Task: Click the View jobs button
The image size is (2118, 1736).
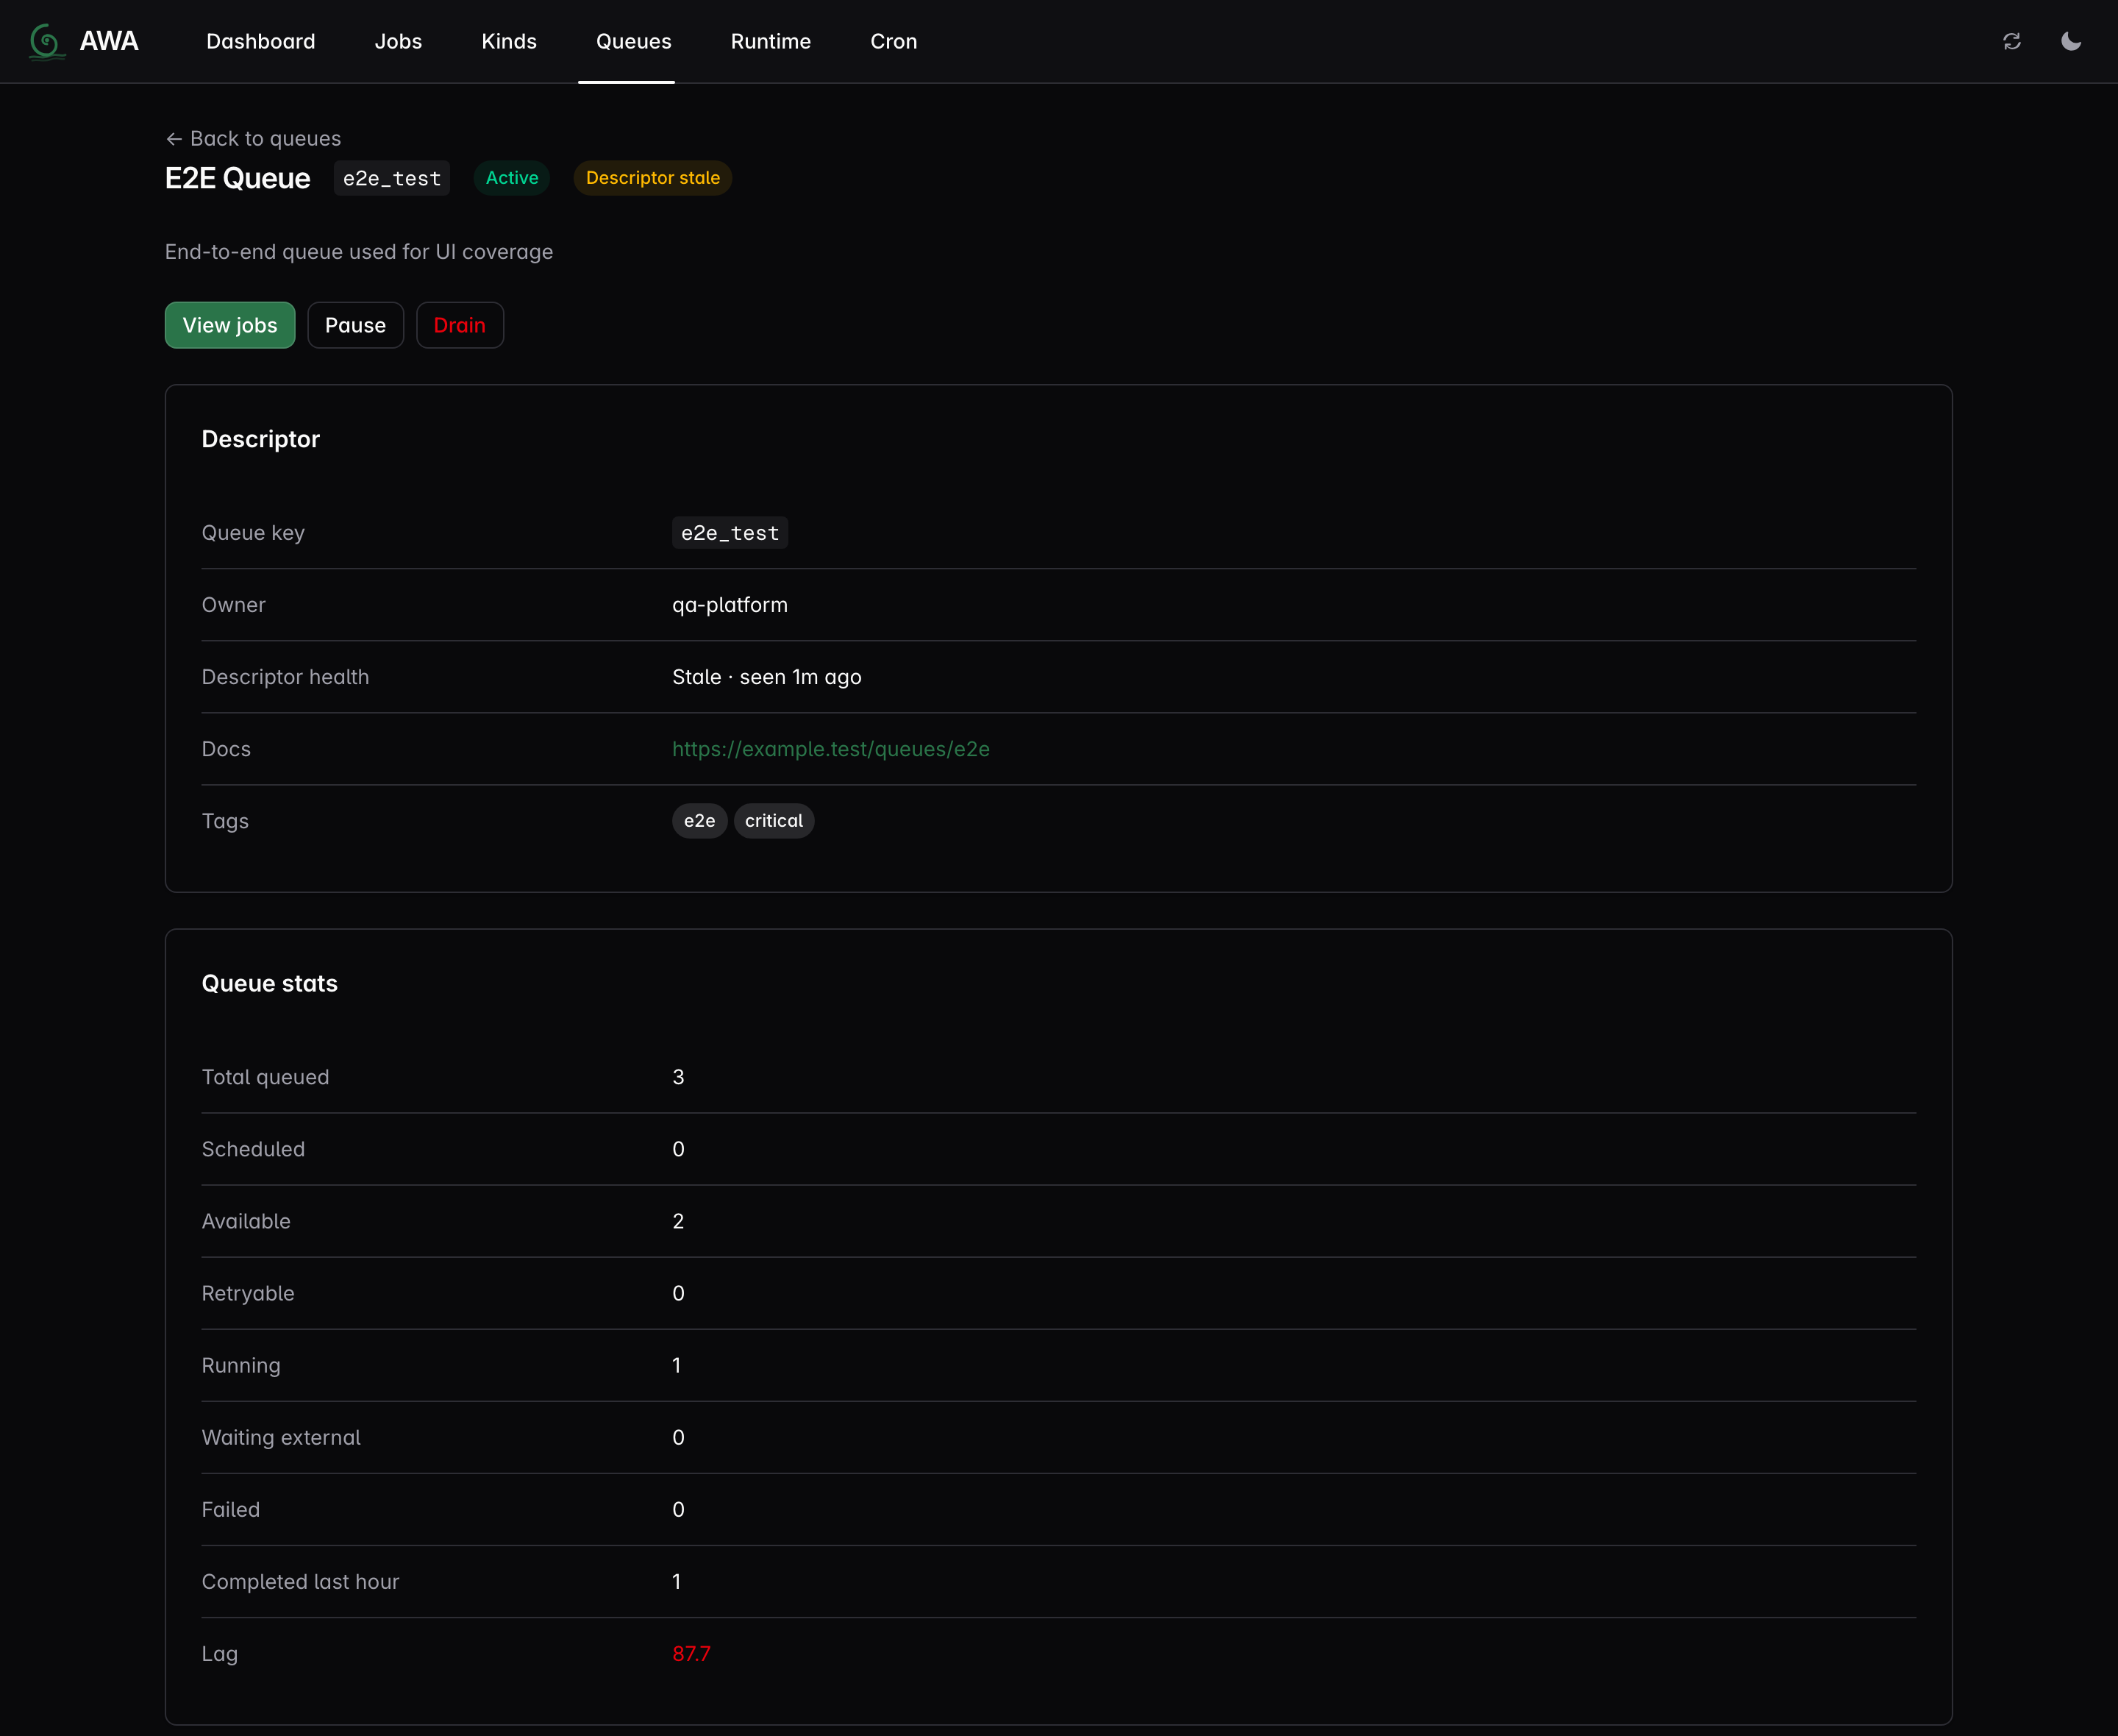Action: click(x=230, y=325)
